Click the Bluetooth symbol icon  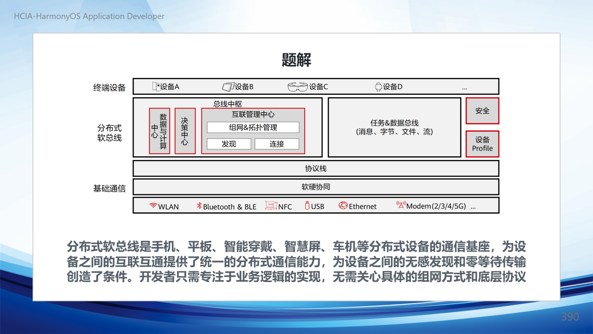coord(200,206)
